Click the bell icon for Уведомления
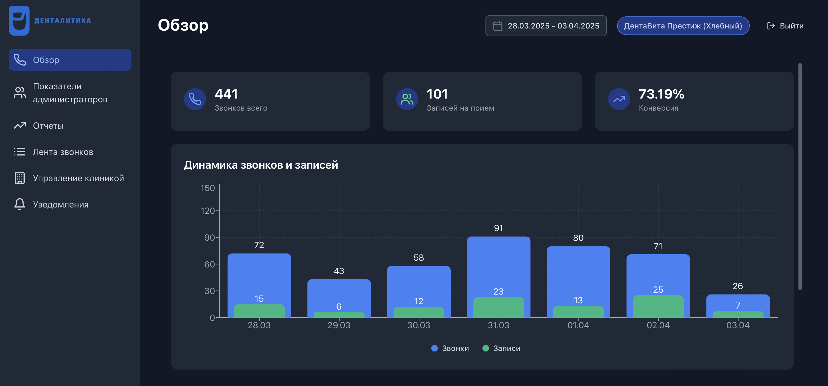 coord(20,204)
